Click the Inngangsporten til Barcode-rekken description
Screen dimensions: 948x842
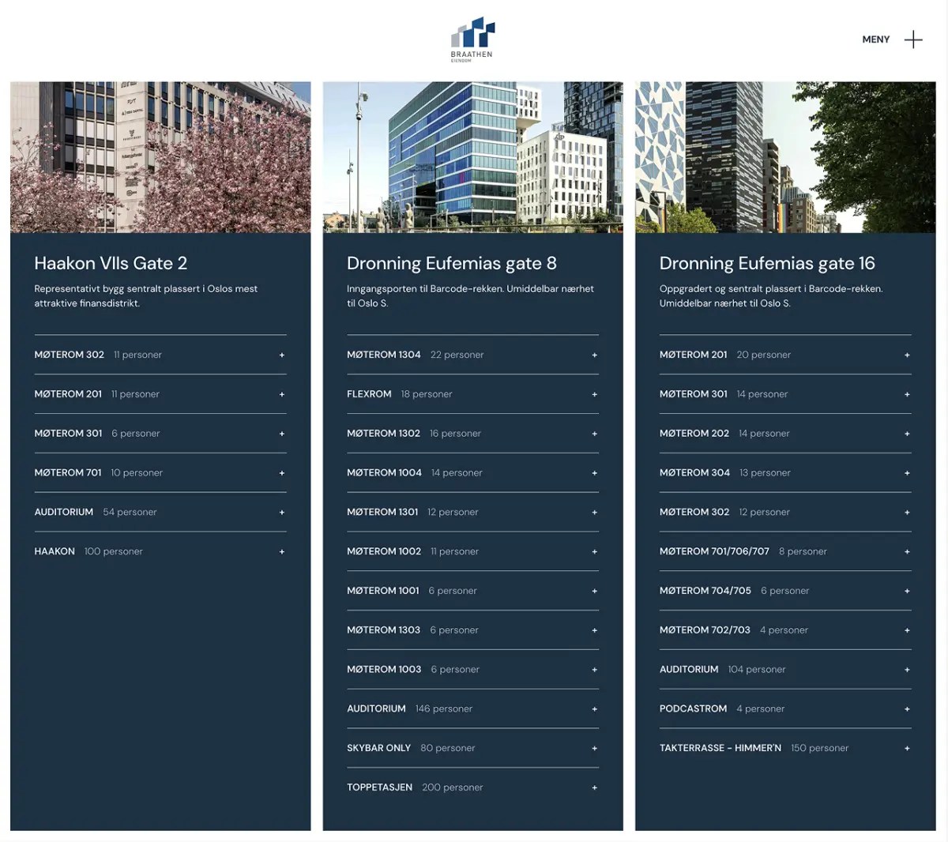470,296
